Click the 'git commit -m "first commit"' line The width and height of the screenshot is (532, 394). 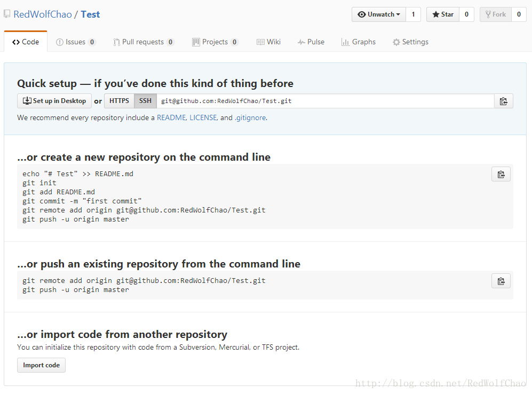tap(82, 201)
